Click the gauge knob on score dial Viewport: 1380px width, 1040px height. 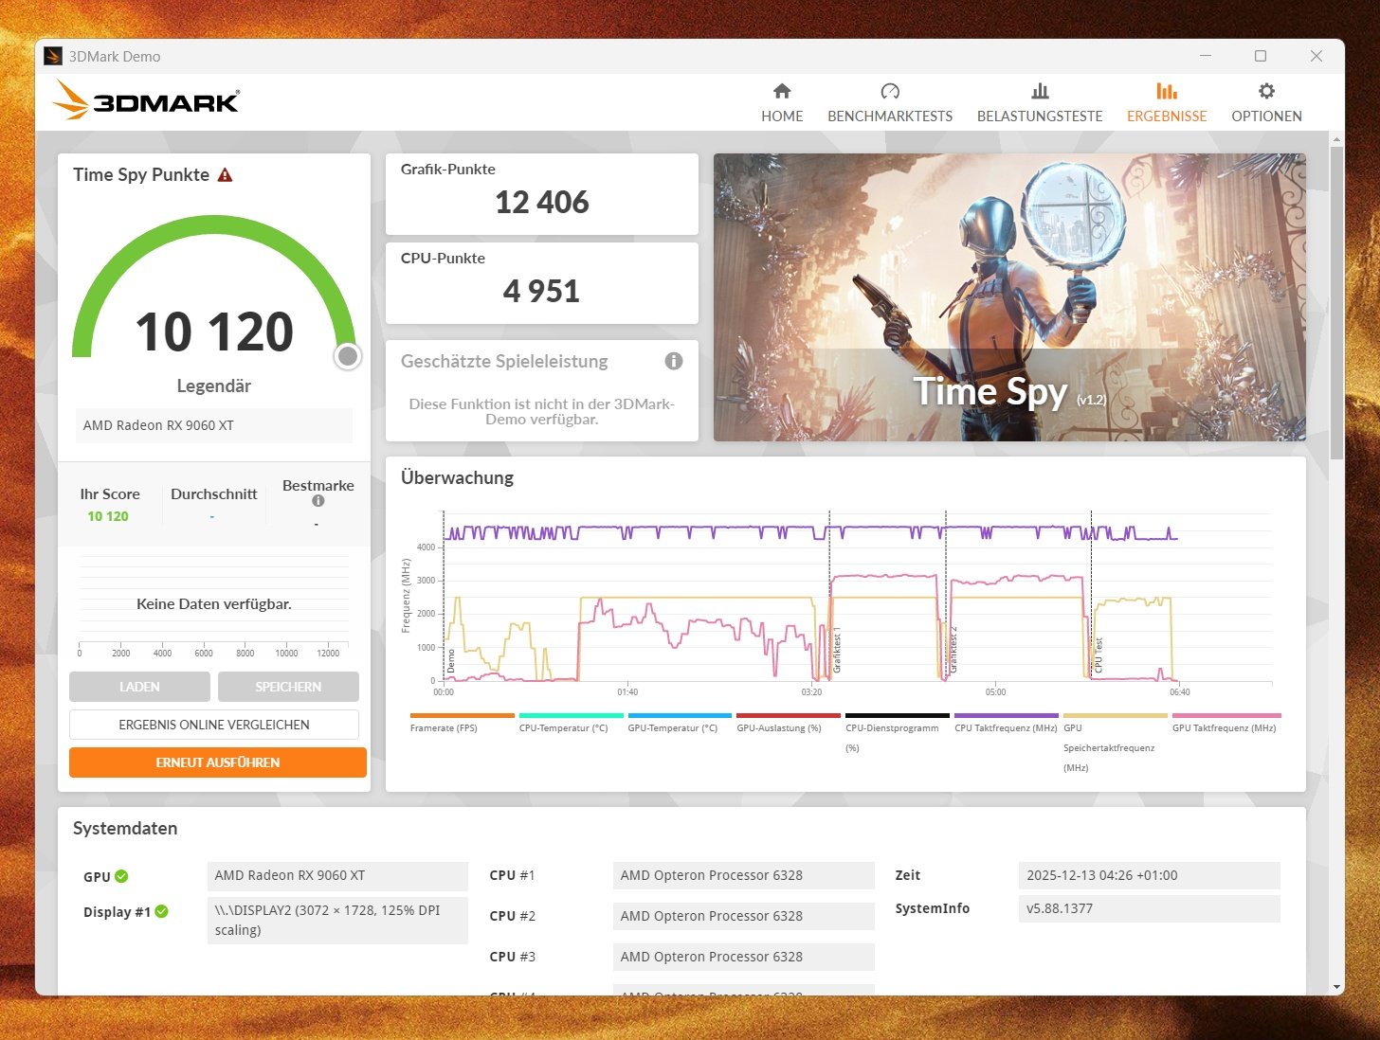pos(348,356)
